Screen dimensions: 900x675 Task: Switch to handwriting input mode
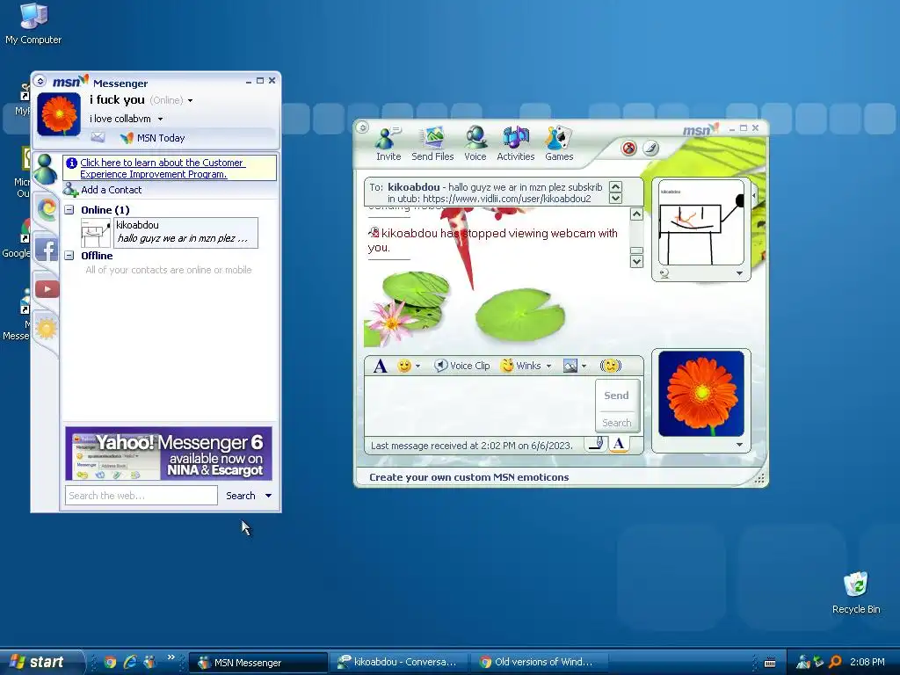coord(597,443)
